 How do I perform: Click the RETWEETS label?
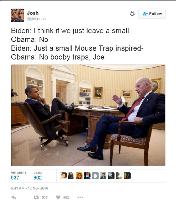[19, 172]
